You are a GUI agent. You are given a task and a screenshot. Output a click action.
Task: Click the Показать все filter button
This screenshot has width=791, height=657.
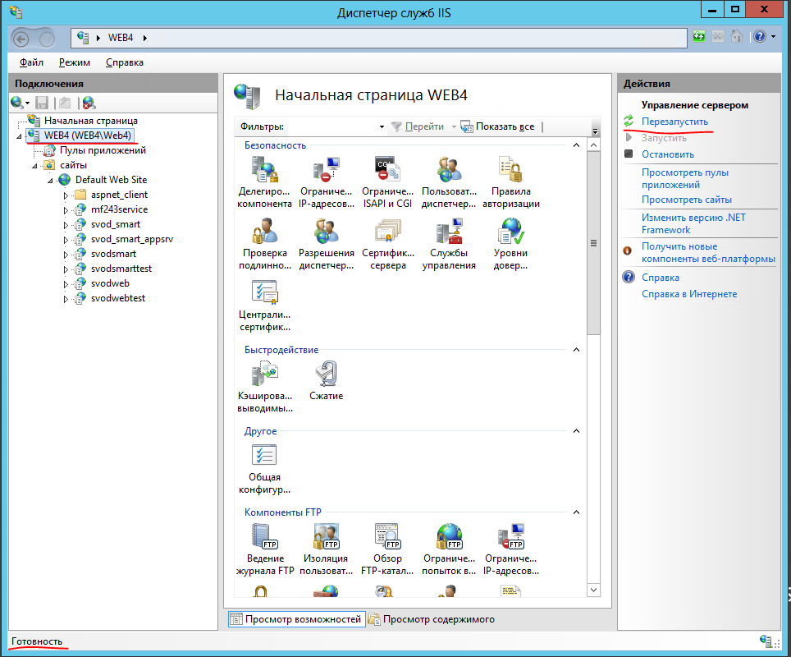[497, 126]
